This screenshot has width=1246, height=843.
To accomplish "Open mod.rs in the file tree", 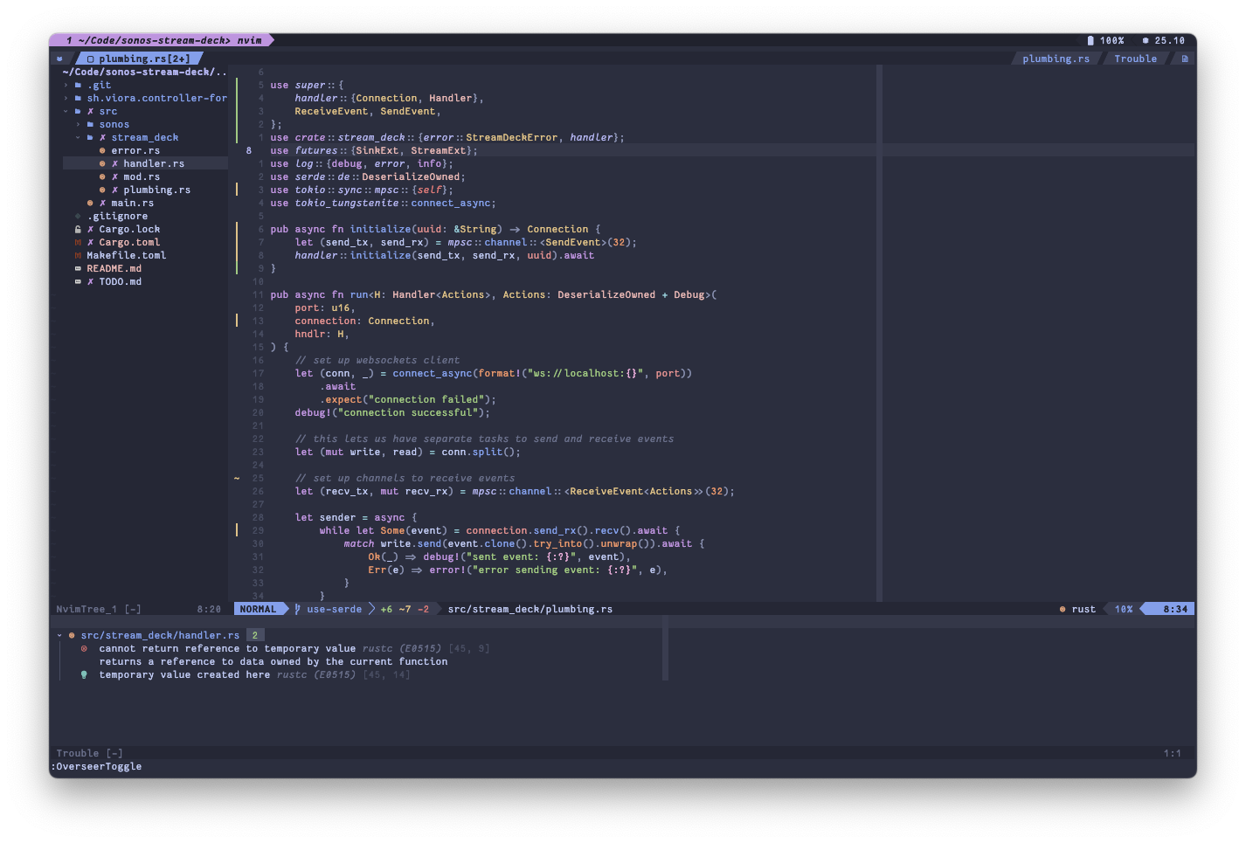I will pos(142,177).
